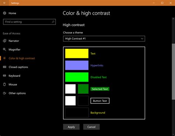
Task: Click the Closed captions icon
Action: pos(4,67)
